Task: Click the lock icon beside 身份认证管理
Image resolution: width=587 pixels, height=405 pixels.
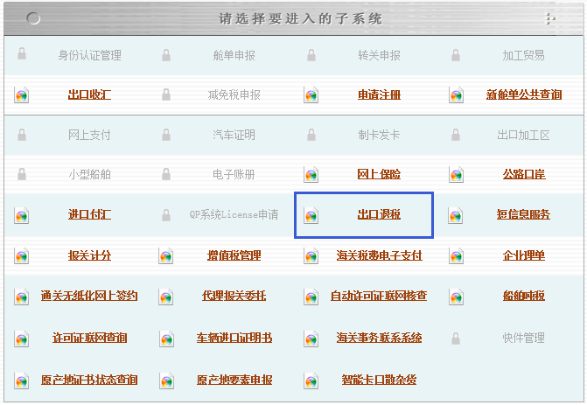Action: pos(22,54)
